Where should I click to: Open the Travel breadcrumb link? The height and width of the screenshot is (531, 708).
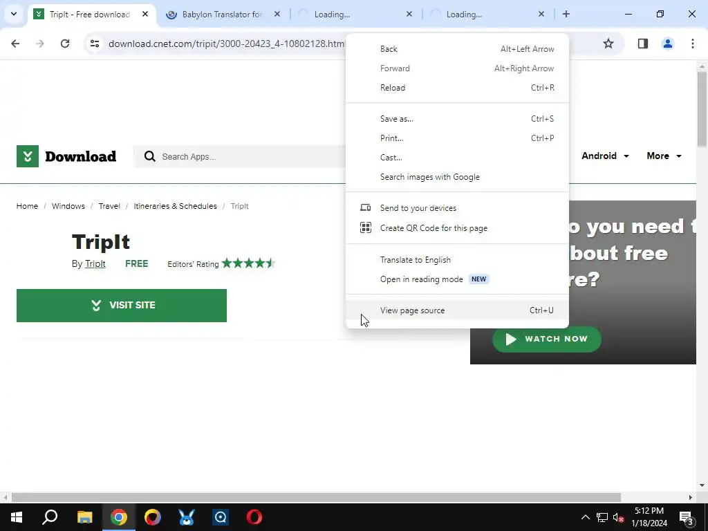pyautogui.click(x=109, y=206)
